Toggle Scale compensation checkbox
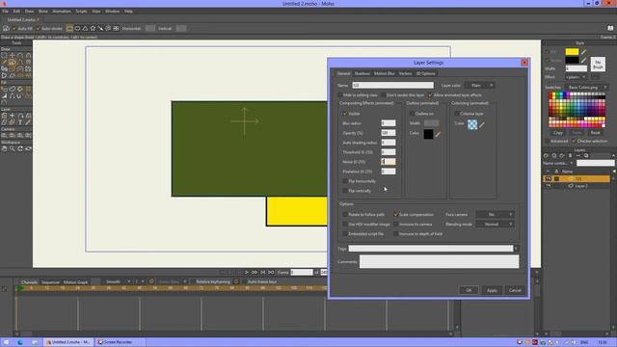Viewport: 617px width, 347px height. click(396, 215)
